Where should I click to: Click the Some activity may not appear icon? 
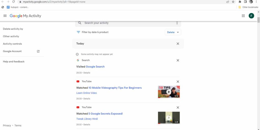[x=77, y=54]
